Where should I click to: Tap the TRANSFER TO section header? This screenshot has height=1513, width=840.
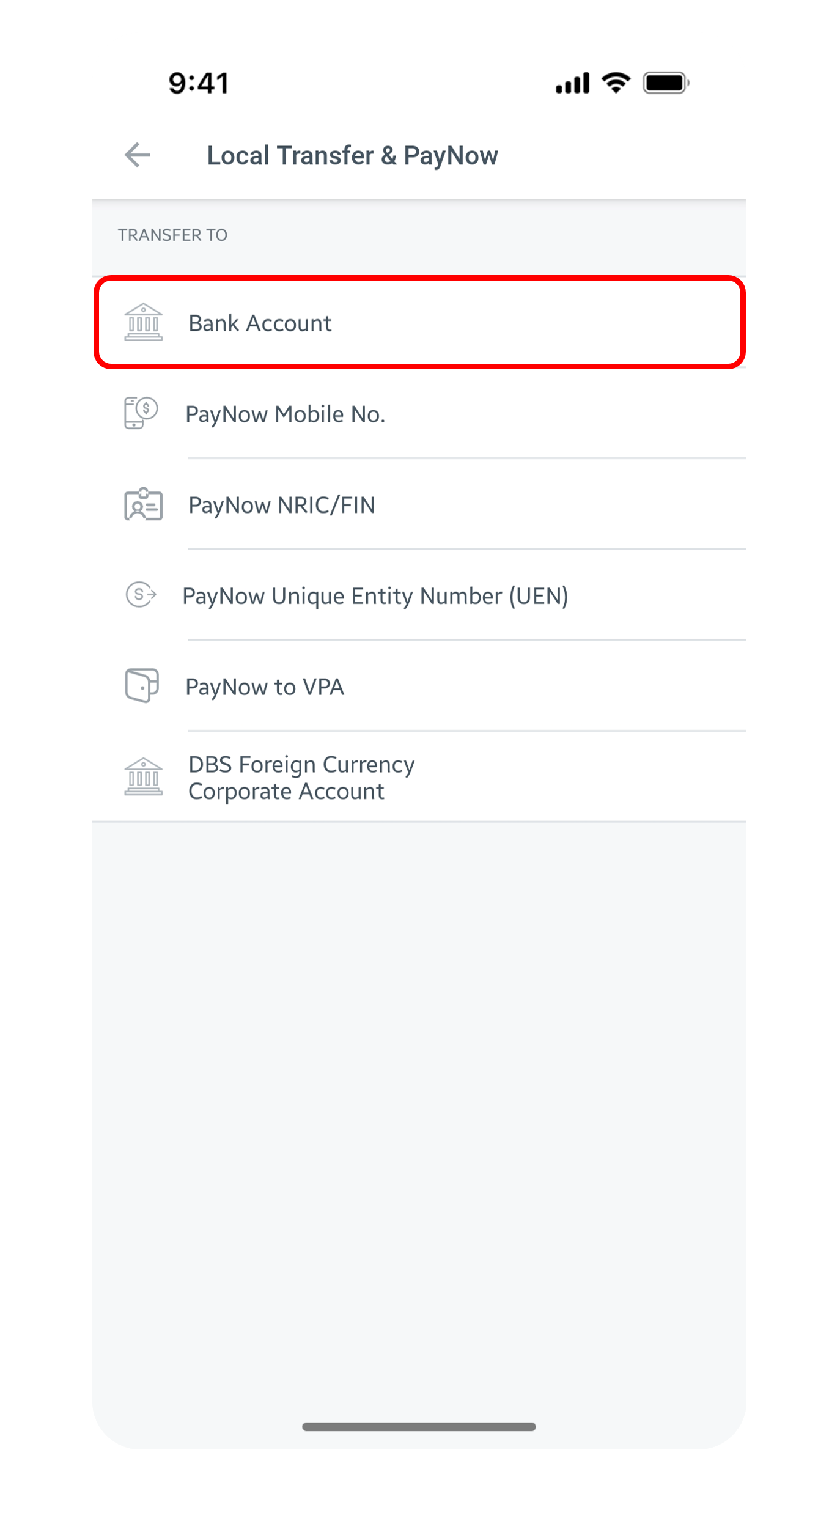tap(172, 235)
